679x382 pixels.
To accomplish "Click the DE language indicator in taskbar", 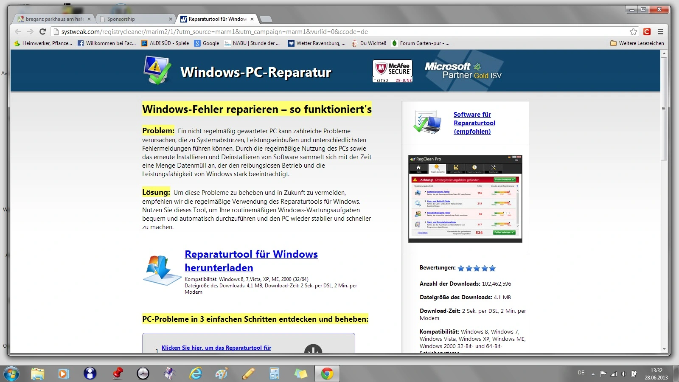I will 581,373.
